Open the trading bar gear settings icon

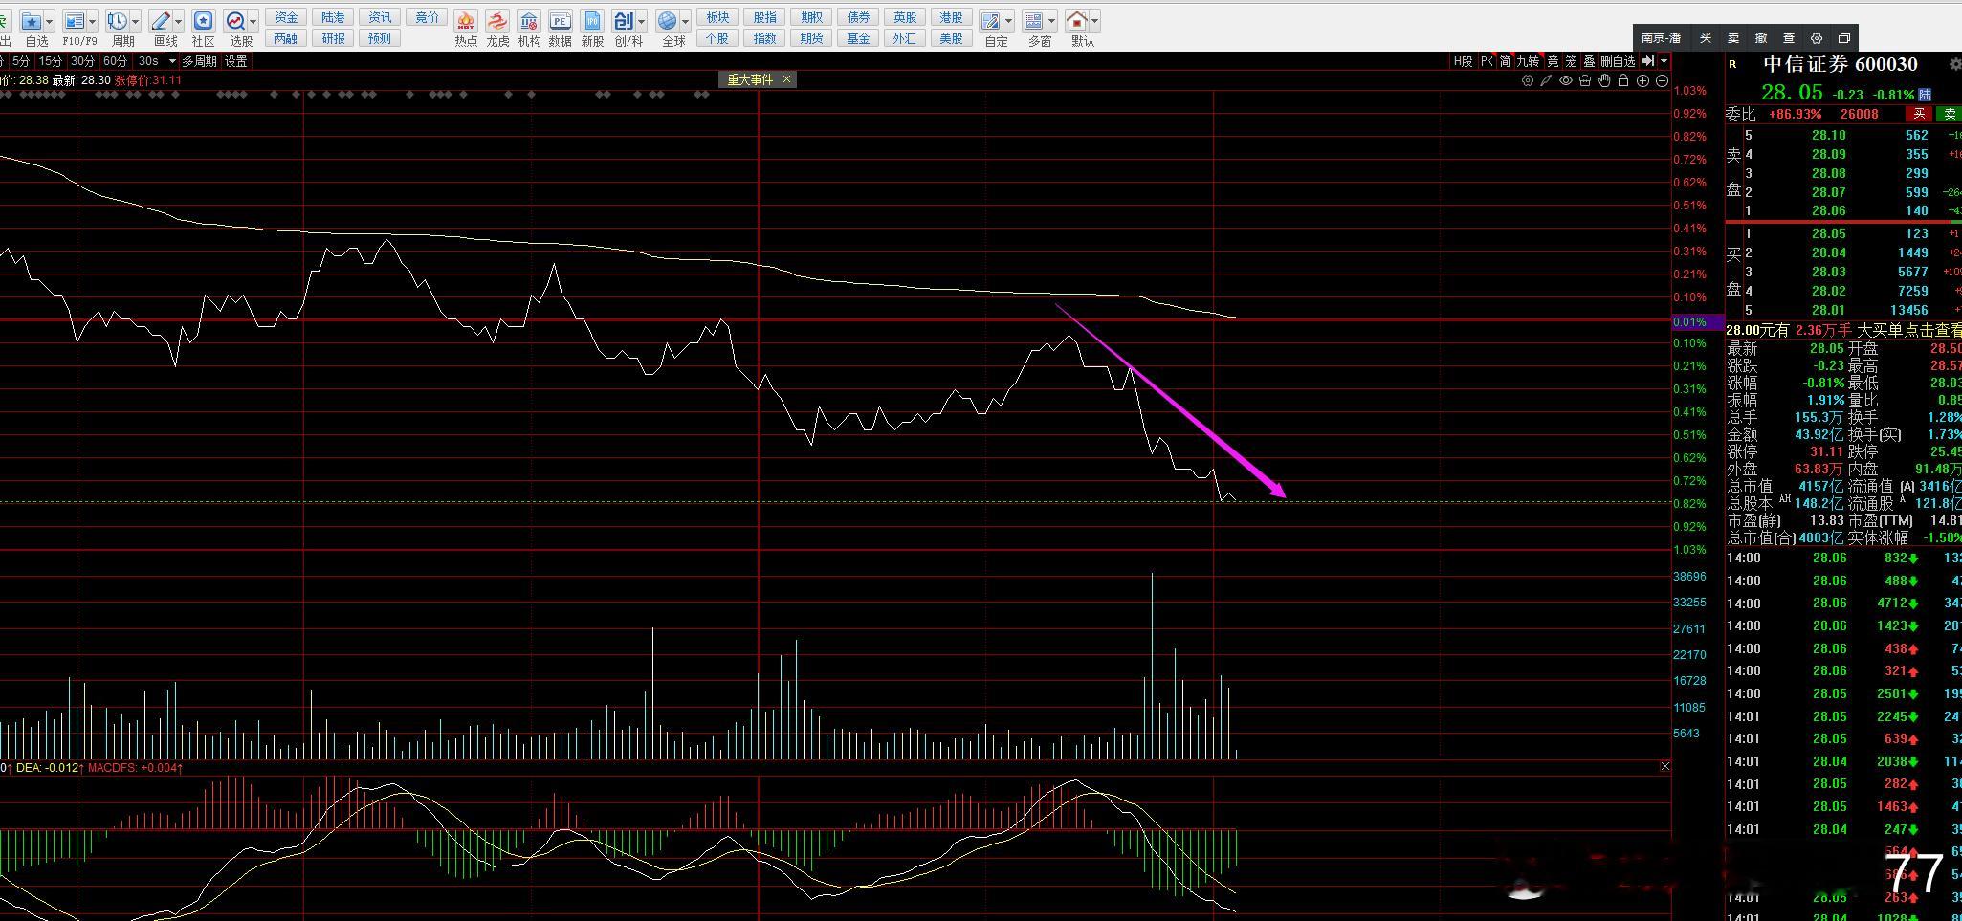tap(1817, 38)
